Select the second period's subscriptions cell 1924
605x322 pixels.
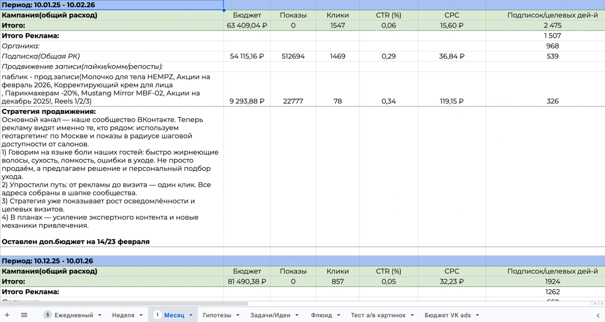(553, 281)
